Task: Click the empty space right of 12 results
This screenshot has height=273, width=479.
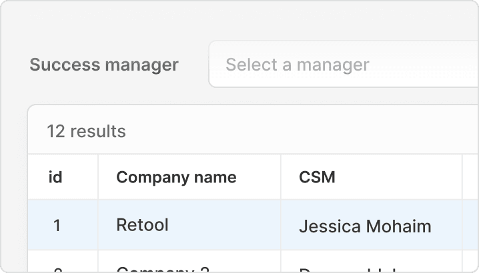Action: tap(300, 131)
